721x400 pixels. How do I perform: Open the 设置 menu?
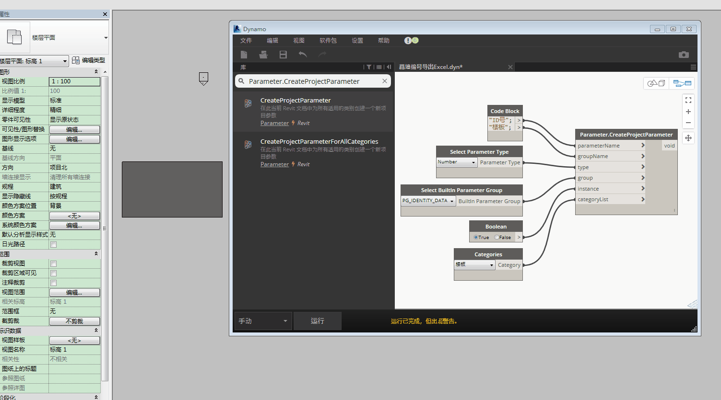pyautogui.click(x=357, y=41)
